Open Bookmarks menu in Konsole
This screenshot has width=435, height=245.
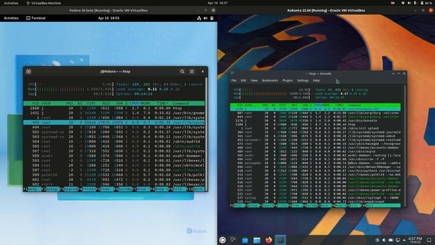pyautogui.click(x=270, y=80)
